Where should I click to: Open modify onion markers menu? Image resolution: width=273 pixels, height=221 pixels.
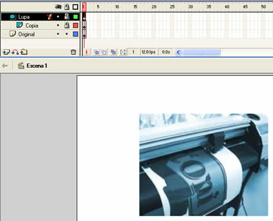pos(123,52)
